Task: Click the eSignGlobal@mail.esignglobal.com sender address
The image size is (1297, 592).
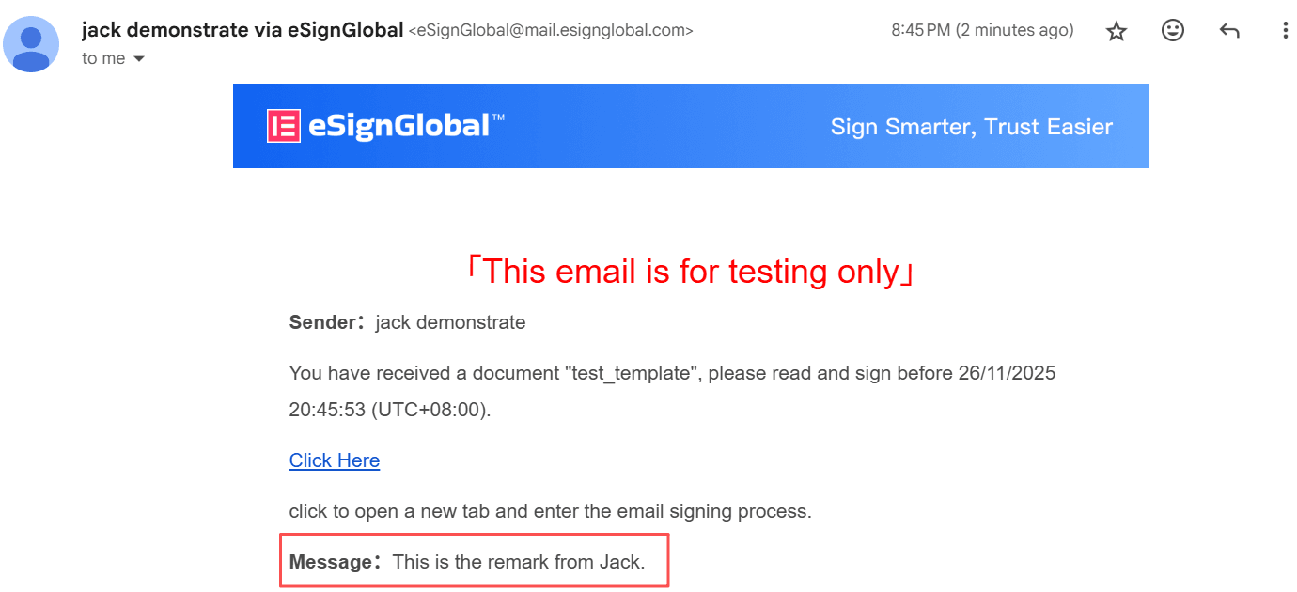Action: tap(551, 31)
